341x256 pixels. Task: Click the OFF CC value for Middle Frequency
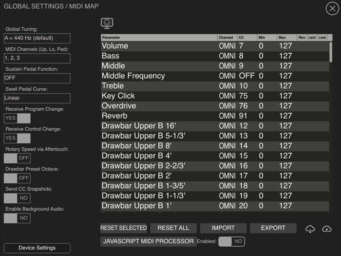click(x=247, y=76)
